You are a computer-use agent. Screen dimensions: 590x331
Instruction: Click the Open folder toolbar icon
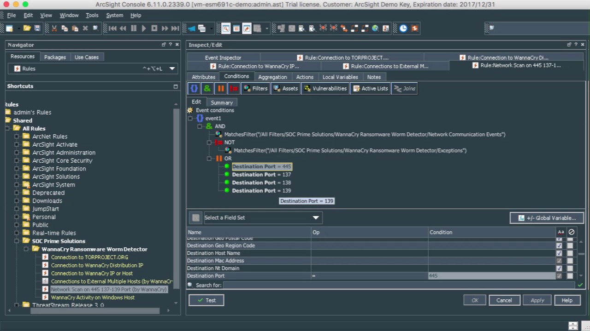[x=27, y=28]
